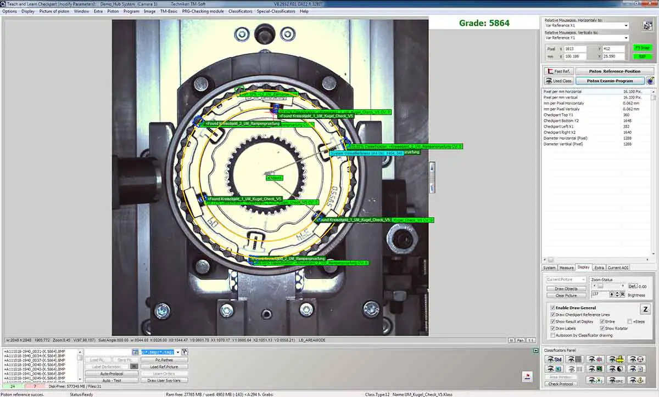
Task: Open the Current Picture dropdown
Action: (x=566, y=280)
